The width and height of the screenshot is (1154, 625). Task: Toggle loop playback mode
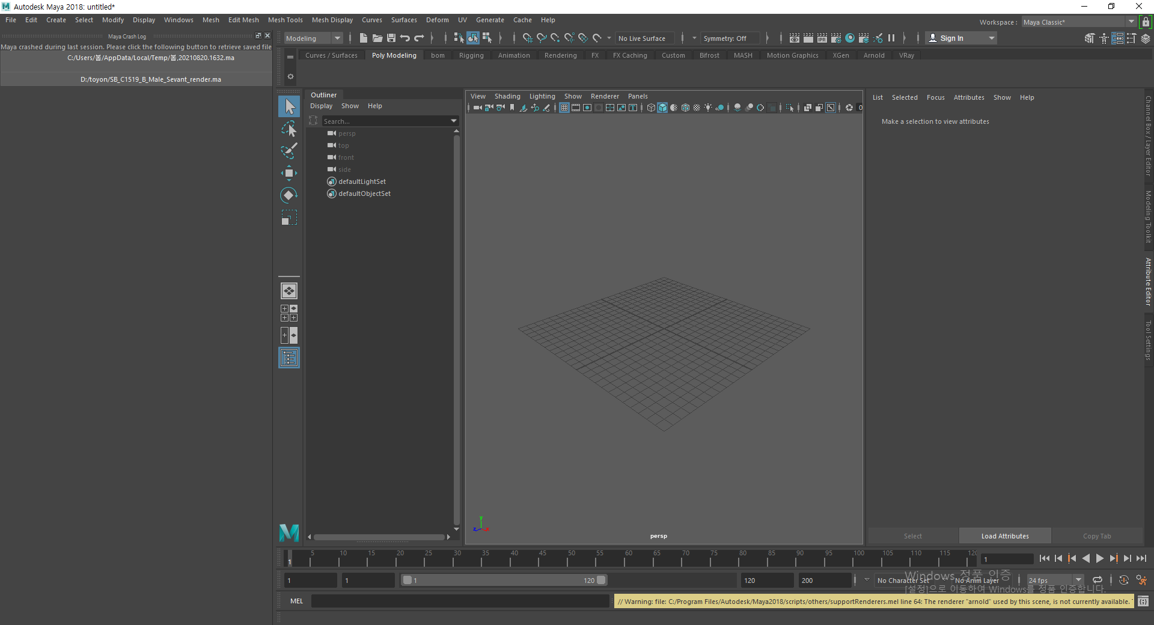point(1098,580)
